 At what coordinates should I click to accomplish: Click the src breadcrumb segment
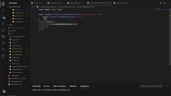click(x=33, y=7)
